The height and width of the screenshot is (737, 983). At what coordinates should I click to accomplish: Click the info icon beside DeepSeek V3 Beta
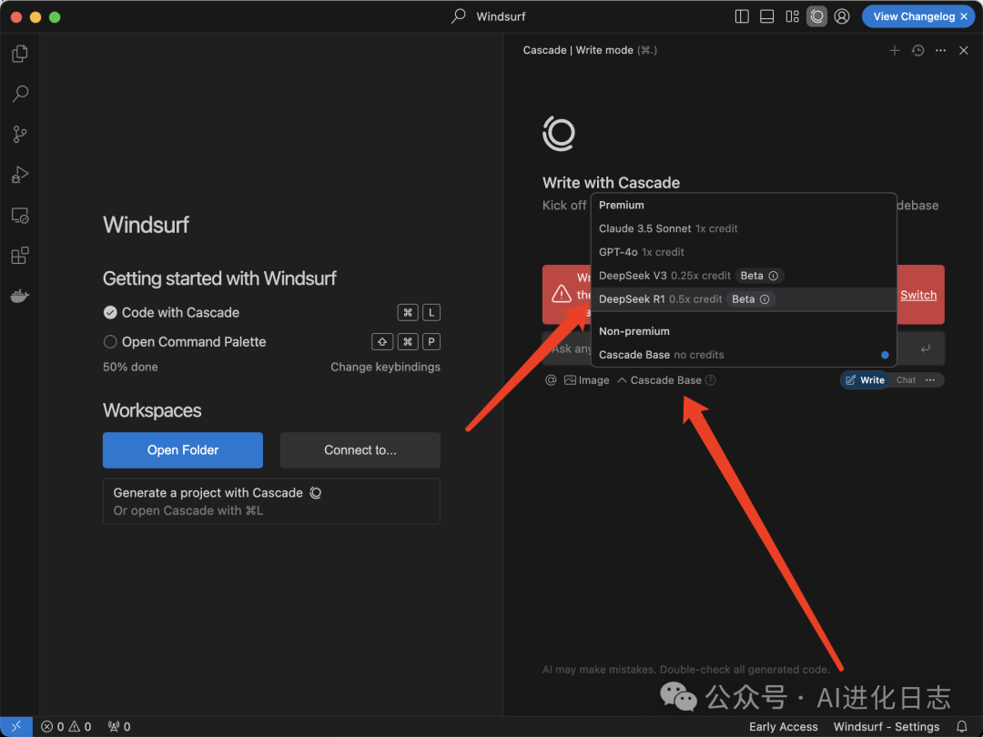point(774,276)
